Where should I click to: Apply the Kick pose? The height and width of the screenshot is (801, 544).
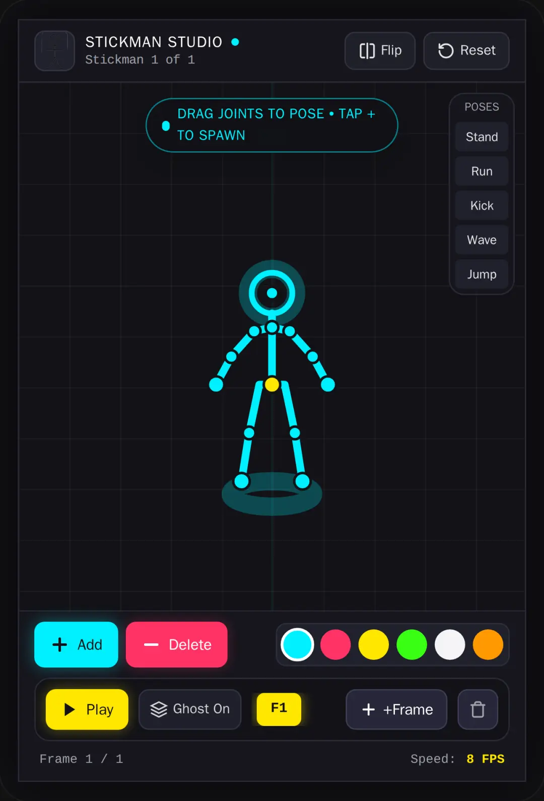pos(482,206)
